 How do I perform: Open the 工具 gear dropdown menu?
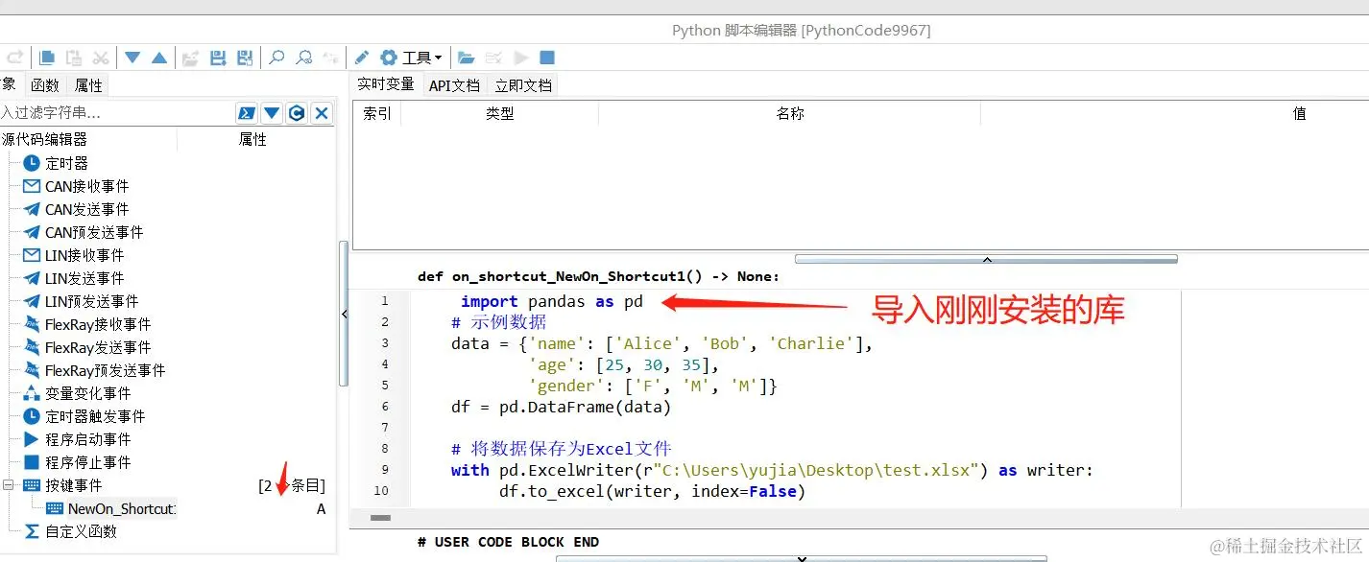pyautogui.click(x=411, y=58)
